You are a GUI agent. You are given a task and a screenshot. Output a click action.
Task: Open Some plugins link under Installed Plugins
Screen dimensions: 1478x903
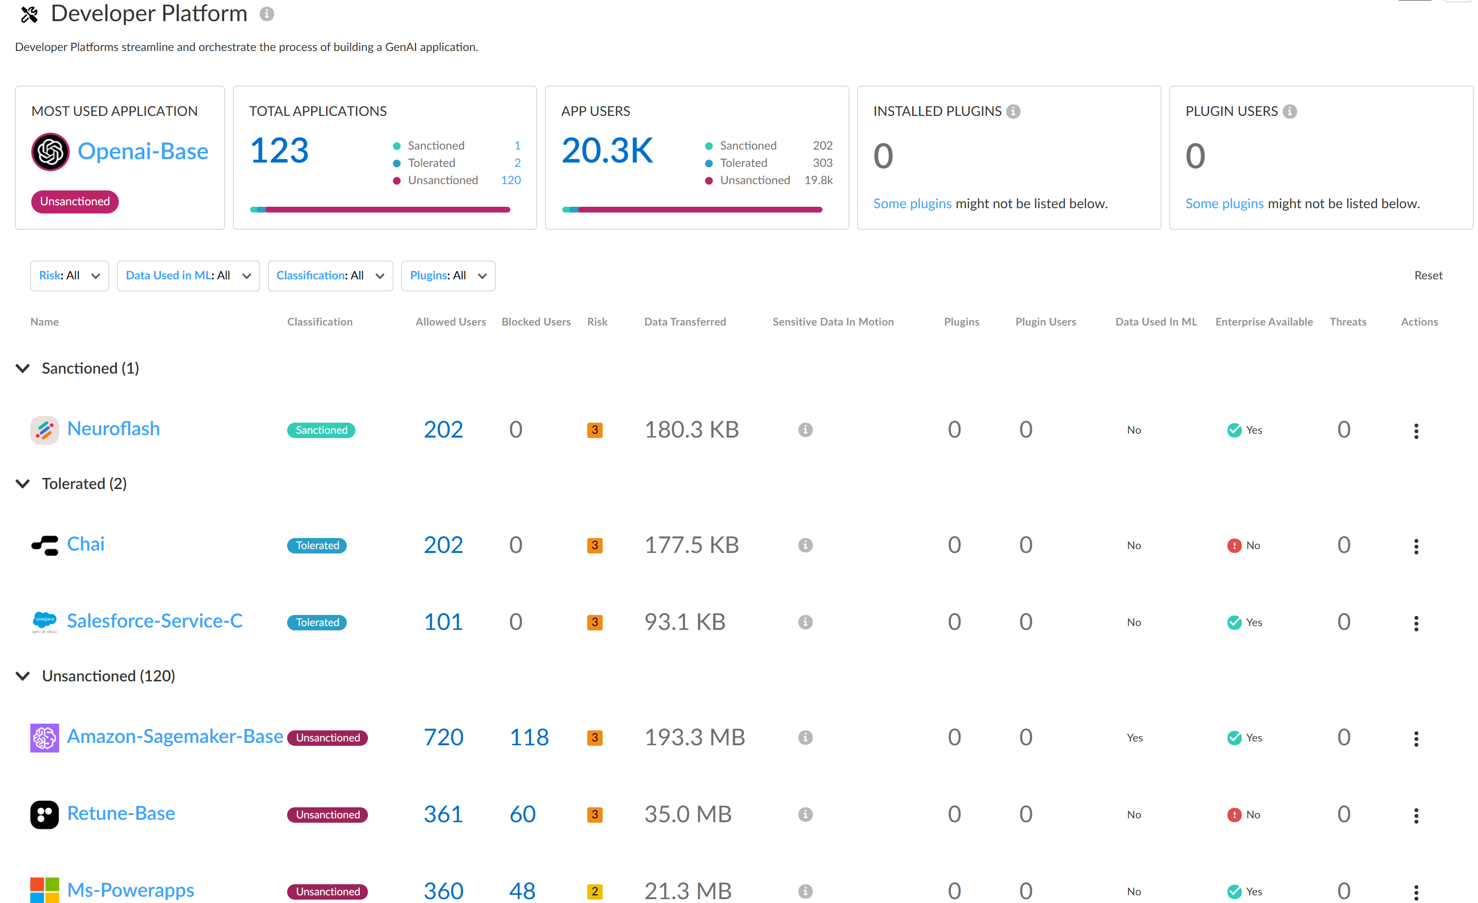[912, 204]
